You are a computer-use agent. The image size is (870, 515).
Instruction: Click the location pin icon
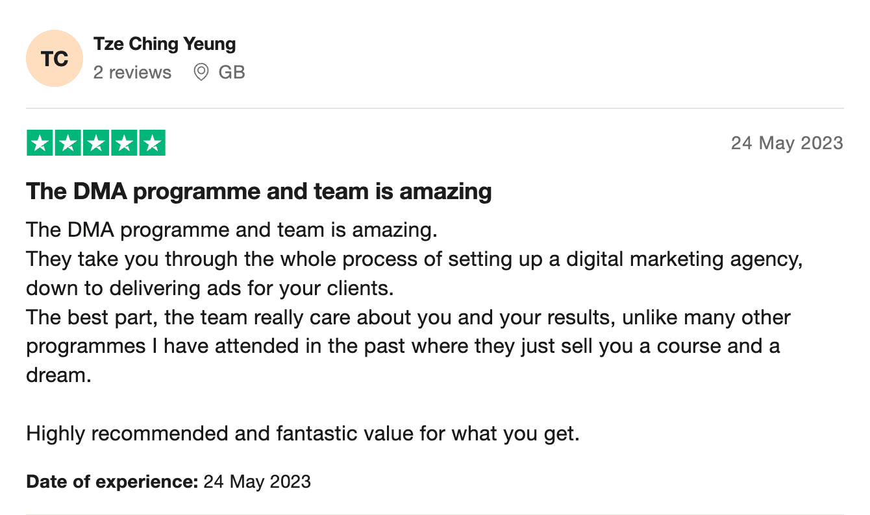(x=201, y=72)
